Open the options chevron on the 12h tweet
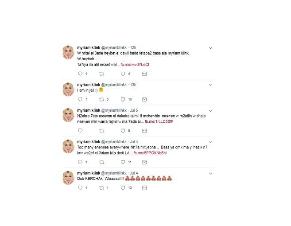 pos(210,48)
